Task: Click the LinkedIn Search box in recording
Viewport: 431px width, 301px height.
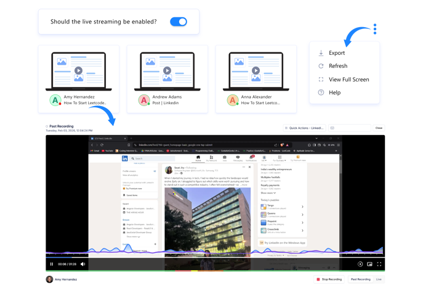Action: pos(152,159)
